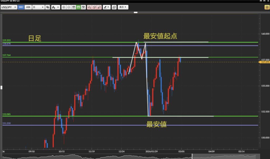Click the zoom in magnifier icon

coord(64,7)
